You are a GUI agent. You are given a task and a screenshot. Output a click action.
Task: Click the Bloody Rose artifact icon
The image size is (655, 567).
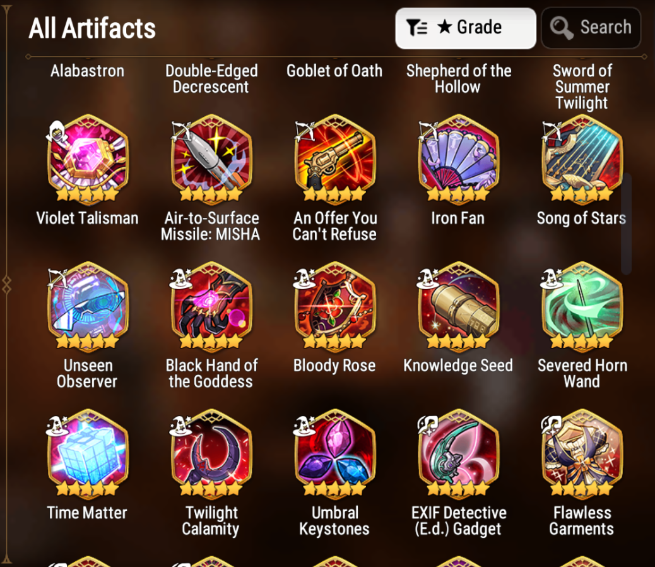point(334,307)
